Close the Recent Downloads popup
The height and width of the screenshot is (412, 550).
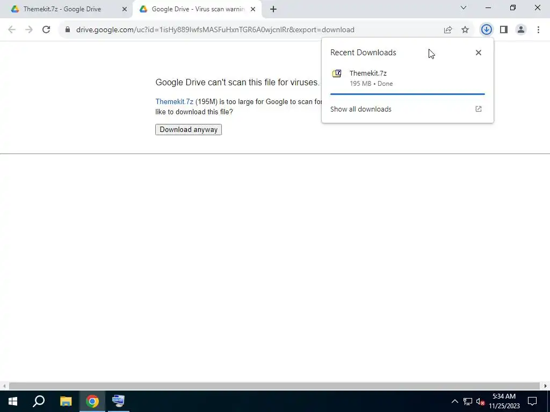(479, 53)
